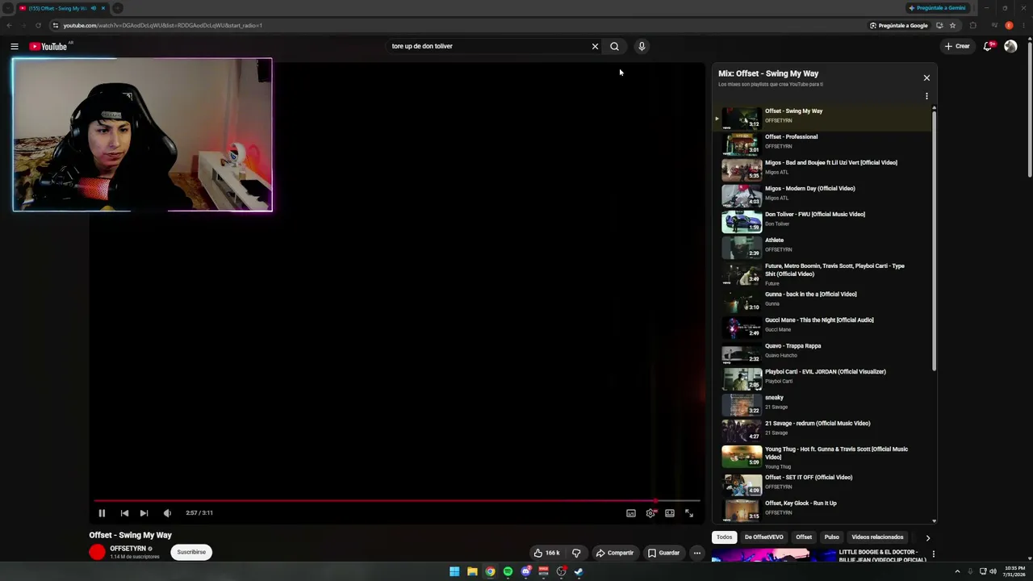Toggle subtitles on the player

631,513
